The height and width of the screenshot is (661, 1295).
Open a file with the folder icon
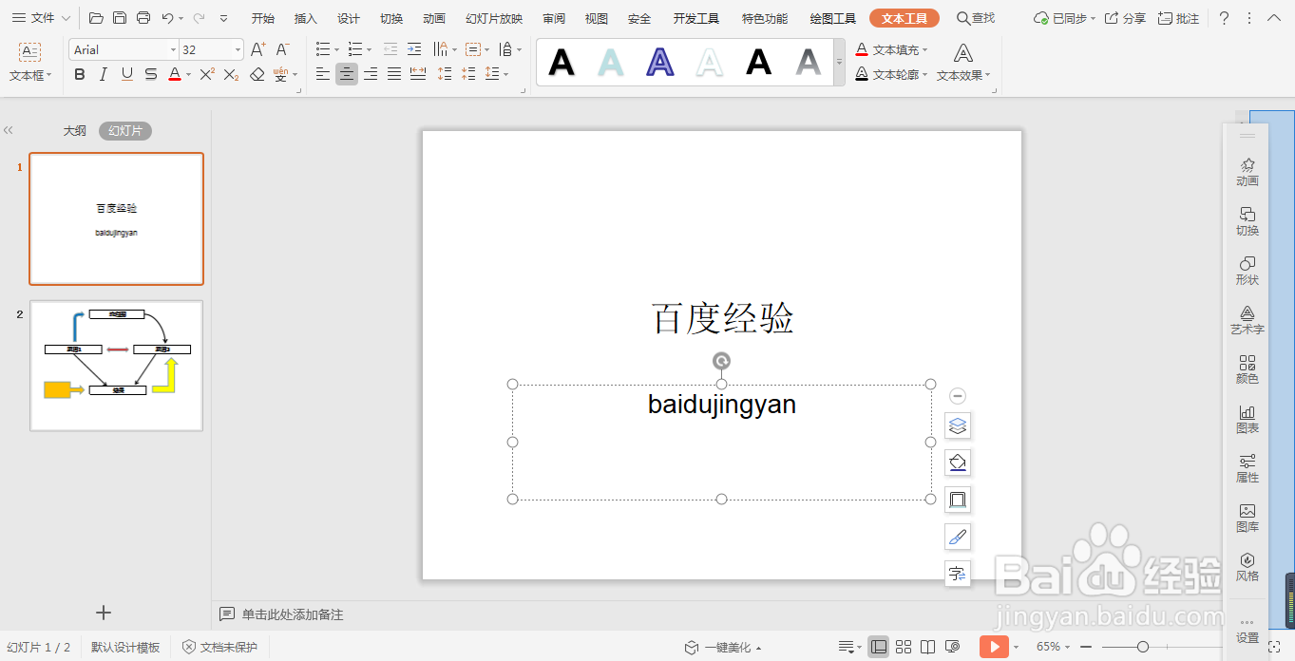96,18
